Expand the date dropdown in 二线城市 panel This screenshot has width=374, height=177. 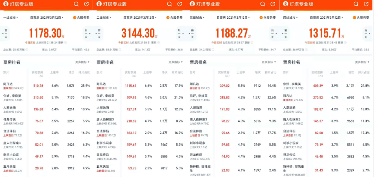141,18
